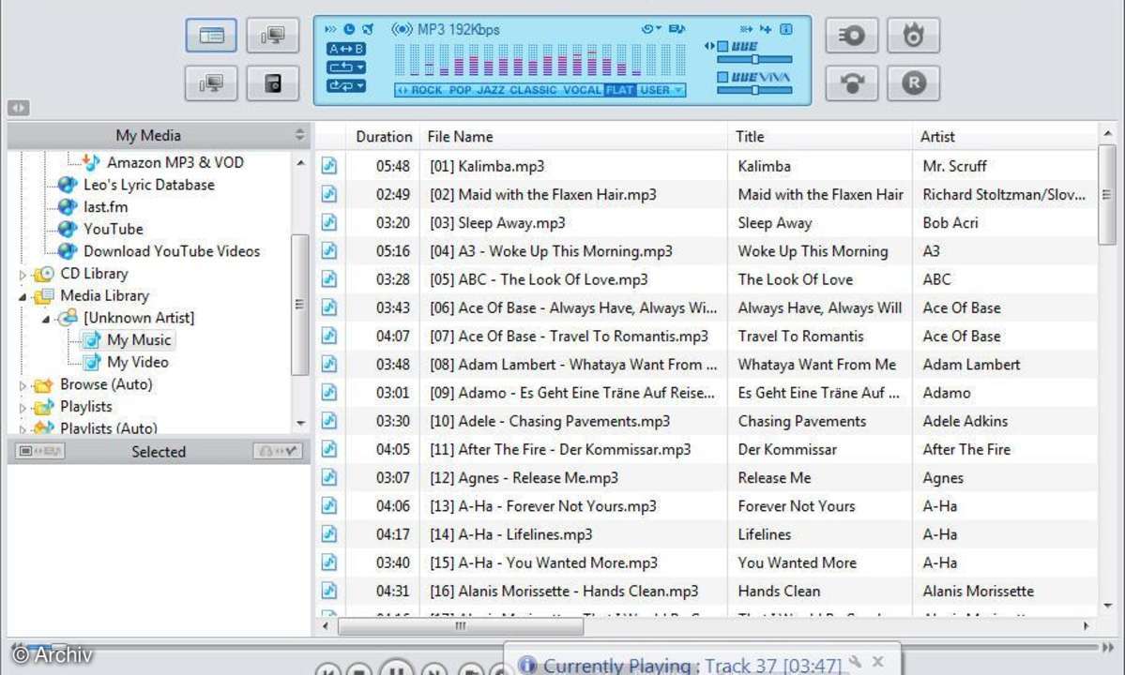Open Download YouTube Videos entry
This screenshot has width=1125, height=675.
click(172, 251)
